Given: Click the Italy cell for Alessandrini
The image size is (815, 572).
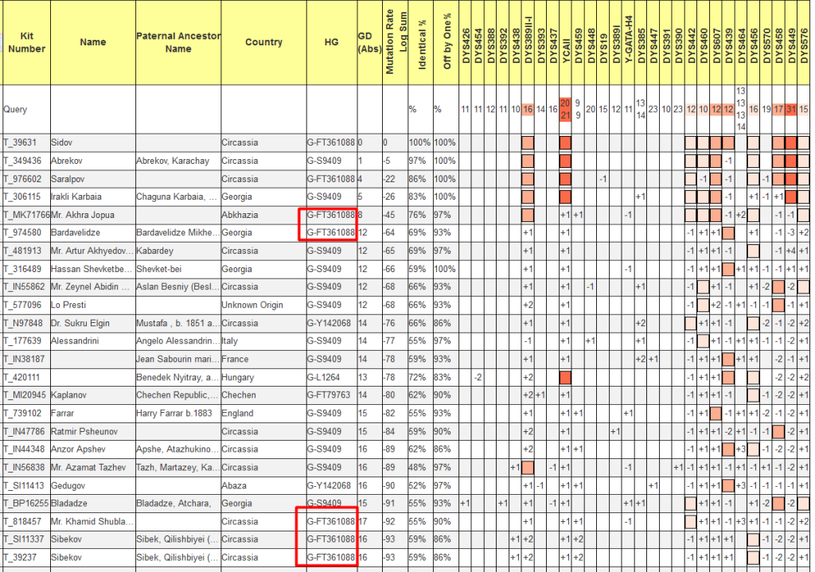Looking at the screenshot, I should click(x=233, y=341).
